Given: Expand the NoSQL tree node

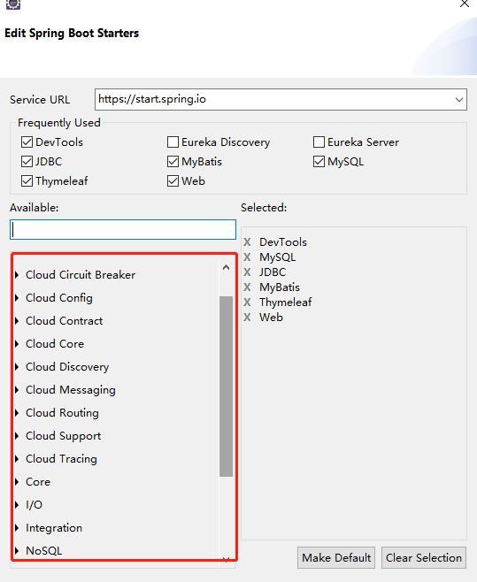Looking at the screenshot, I should tap(17, 551).
